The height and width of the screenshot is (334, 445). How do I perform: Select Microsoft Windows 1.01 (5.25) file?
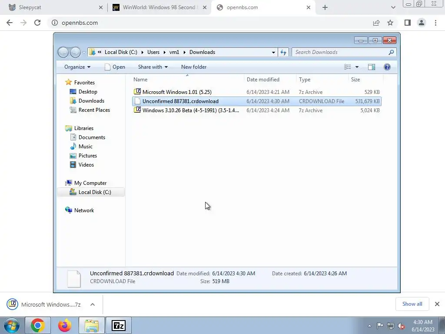click(256, 92)
